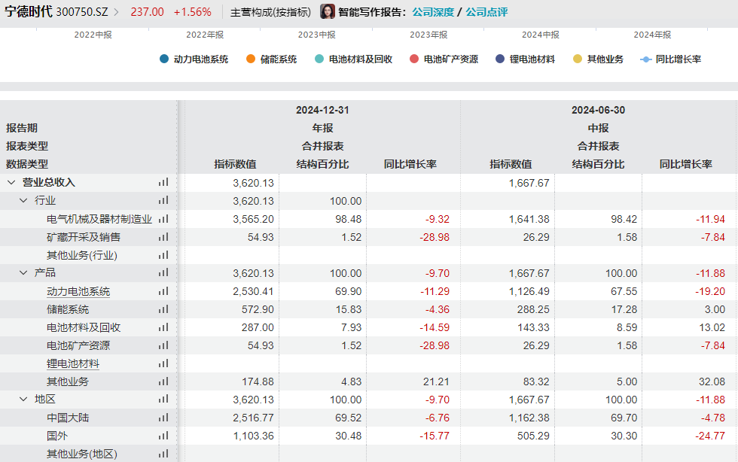The height and width of the screenshot is (462, 738).
Task: Open chart icon for 地区 row
Action: (163, 399)
